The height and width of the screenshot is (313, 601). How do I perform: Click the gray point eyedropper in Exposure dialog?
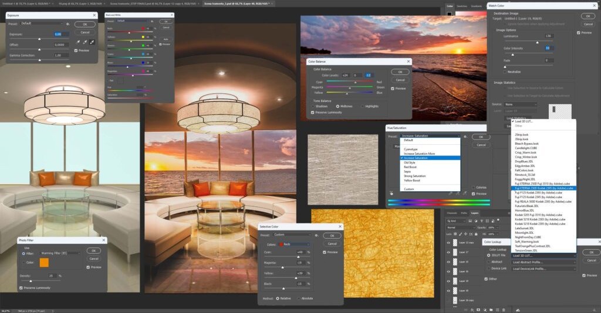click(x=85, y=42)
